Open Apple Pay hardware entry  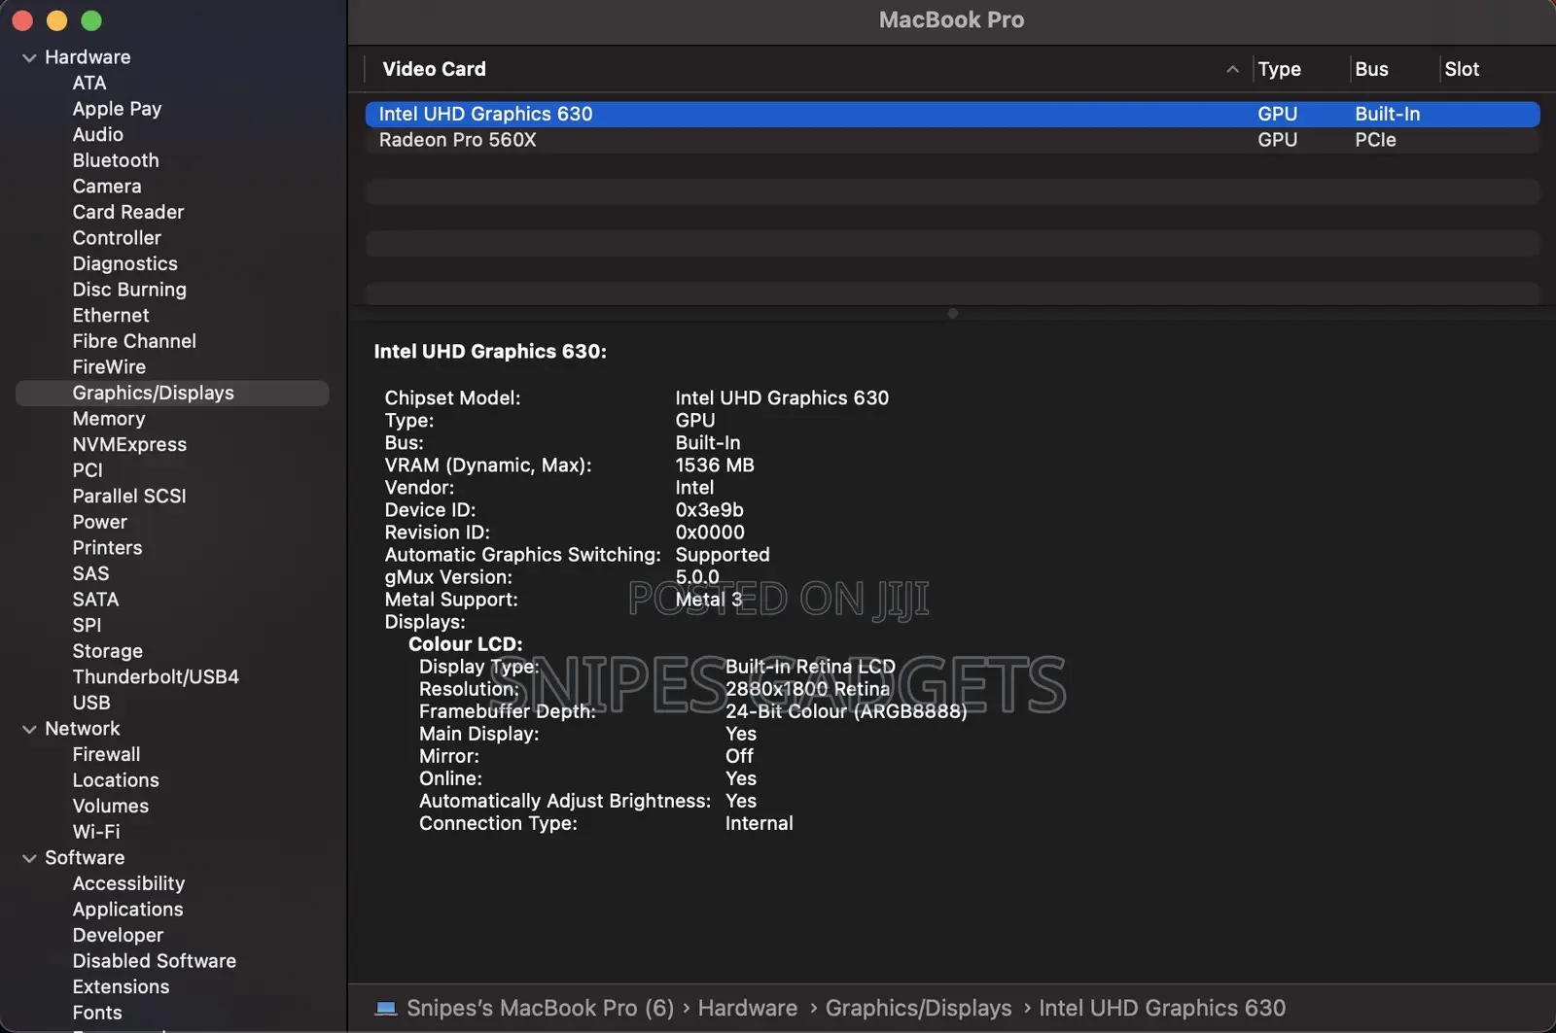click(x=117, y=109)
